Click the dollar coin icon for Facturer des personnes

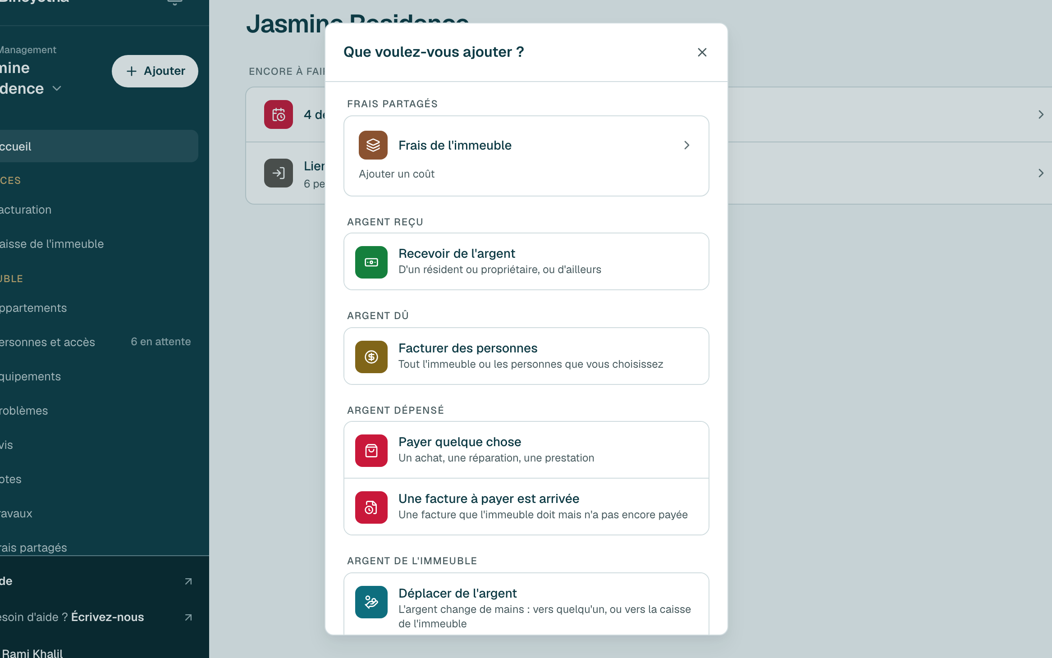(371, 357)
